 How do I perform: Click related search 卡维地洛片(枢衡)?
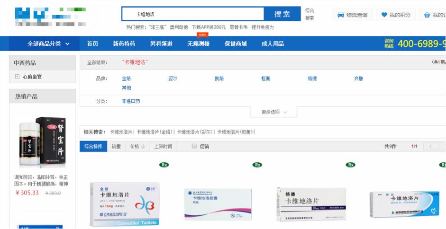pos(235,132)
